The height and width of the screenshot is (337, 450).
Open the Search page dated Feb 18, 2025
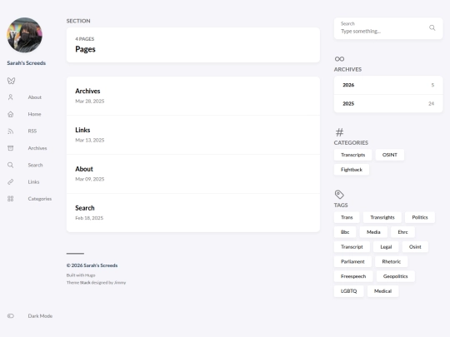click(193, 213)
